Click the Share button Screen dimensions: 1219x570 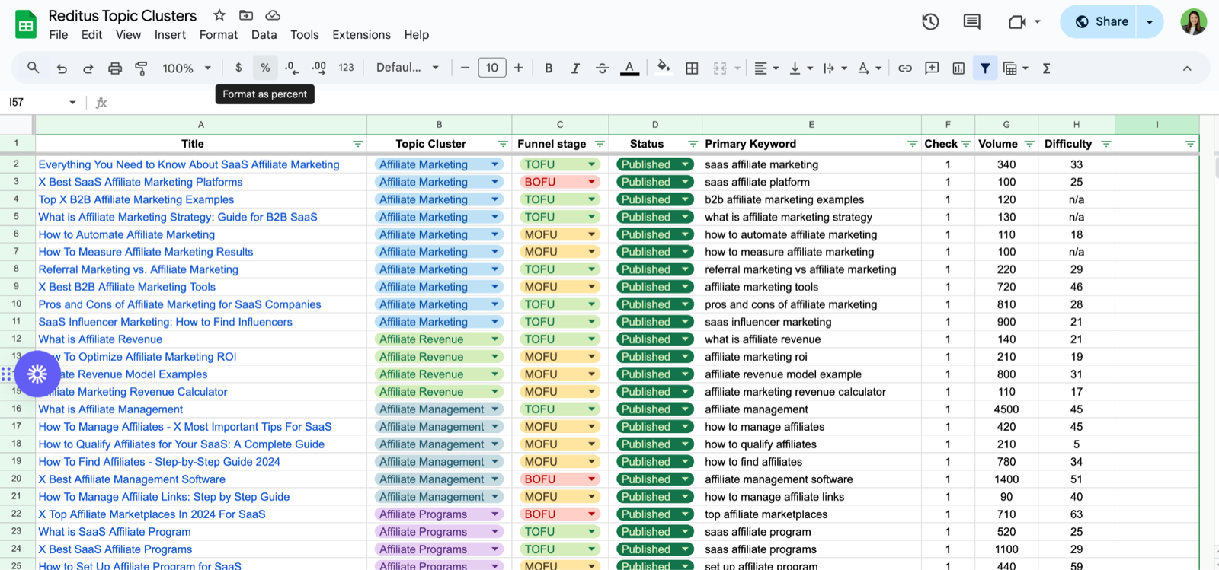[1101, 22]
